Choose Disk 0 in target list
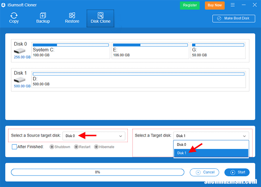Image resolution: width=261 pixels, height=187 pixels. coord(211,144)
